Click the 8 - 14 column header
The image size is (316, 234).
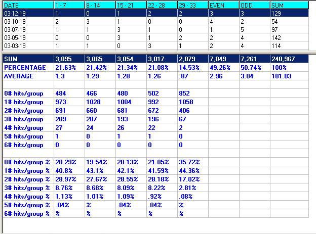(x=100, y=5)
